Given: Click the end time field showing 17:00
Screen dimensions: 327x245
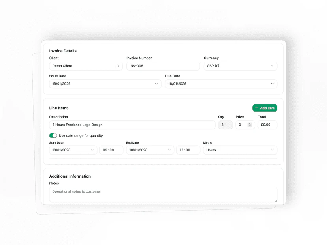Looking at the screenshot, I should pos(188,150).
